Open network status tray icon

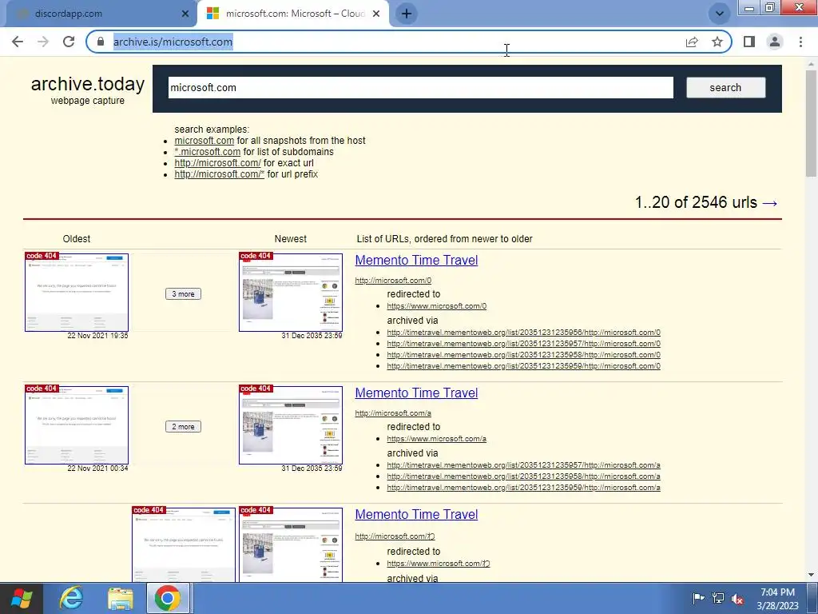point(718,598)
